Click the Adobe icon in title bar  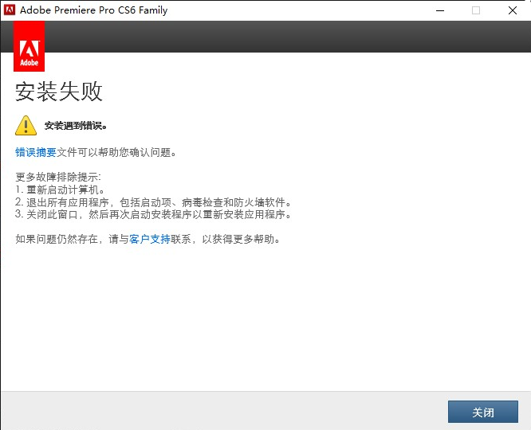click(10, 10)
